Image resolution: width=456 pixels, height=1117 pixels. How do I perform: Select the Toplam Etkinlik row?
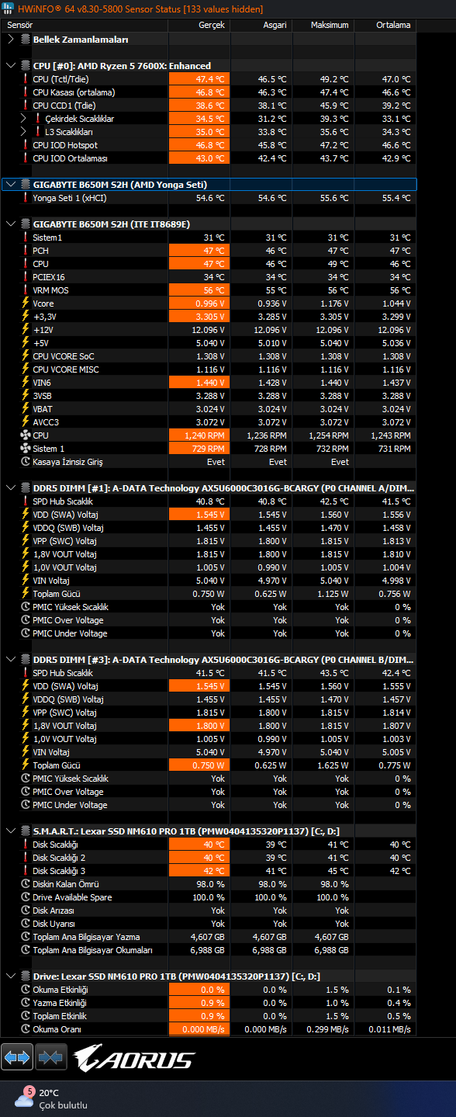(209, 1016)
